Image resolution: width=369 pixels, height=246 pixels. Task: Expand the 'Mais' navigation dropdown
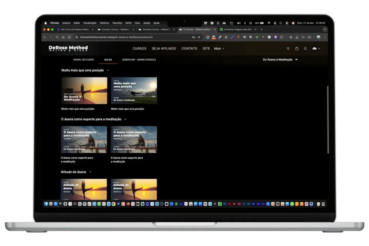(219, 49)
